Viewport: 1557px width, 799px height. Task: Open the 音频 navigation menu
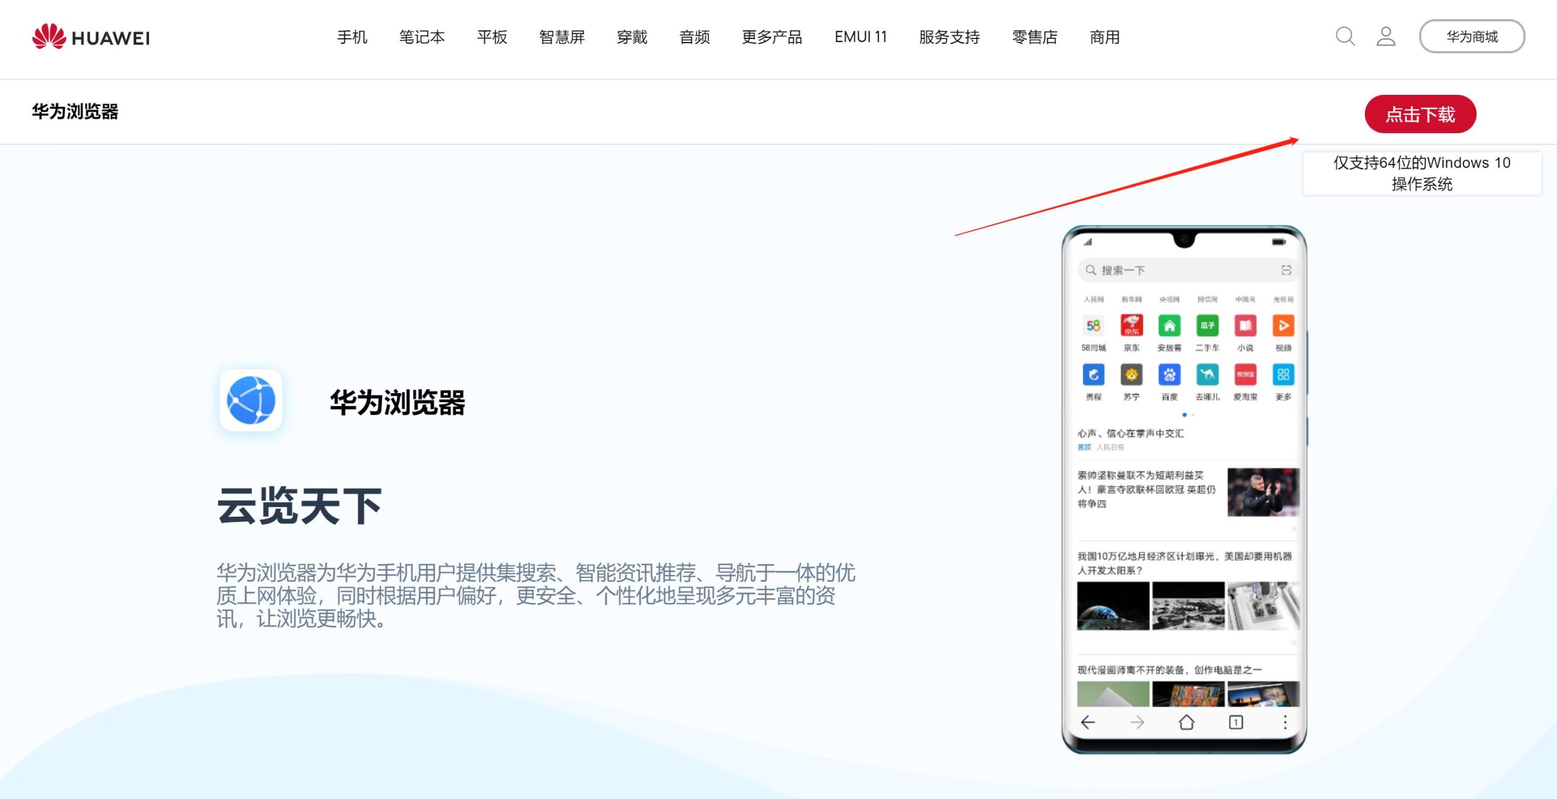pyautogui.click(x=695, y=37)
